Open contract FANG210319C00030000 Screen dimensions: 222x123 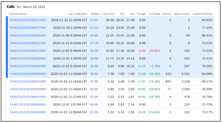28,59
